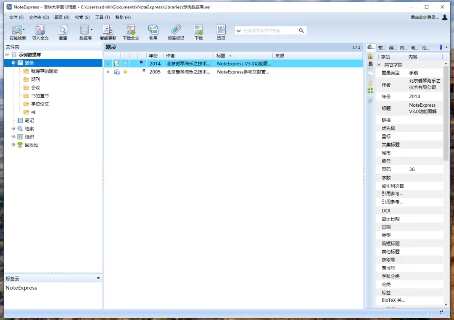
Task: Click the manuscript edit icon on the 2014 row
Action: [117, 63]
